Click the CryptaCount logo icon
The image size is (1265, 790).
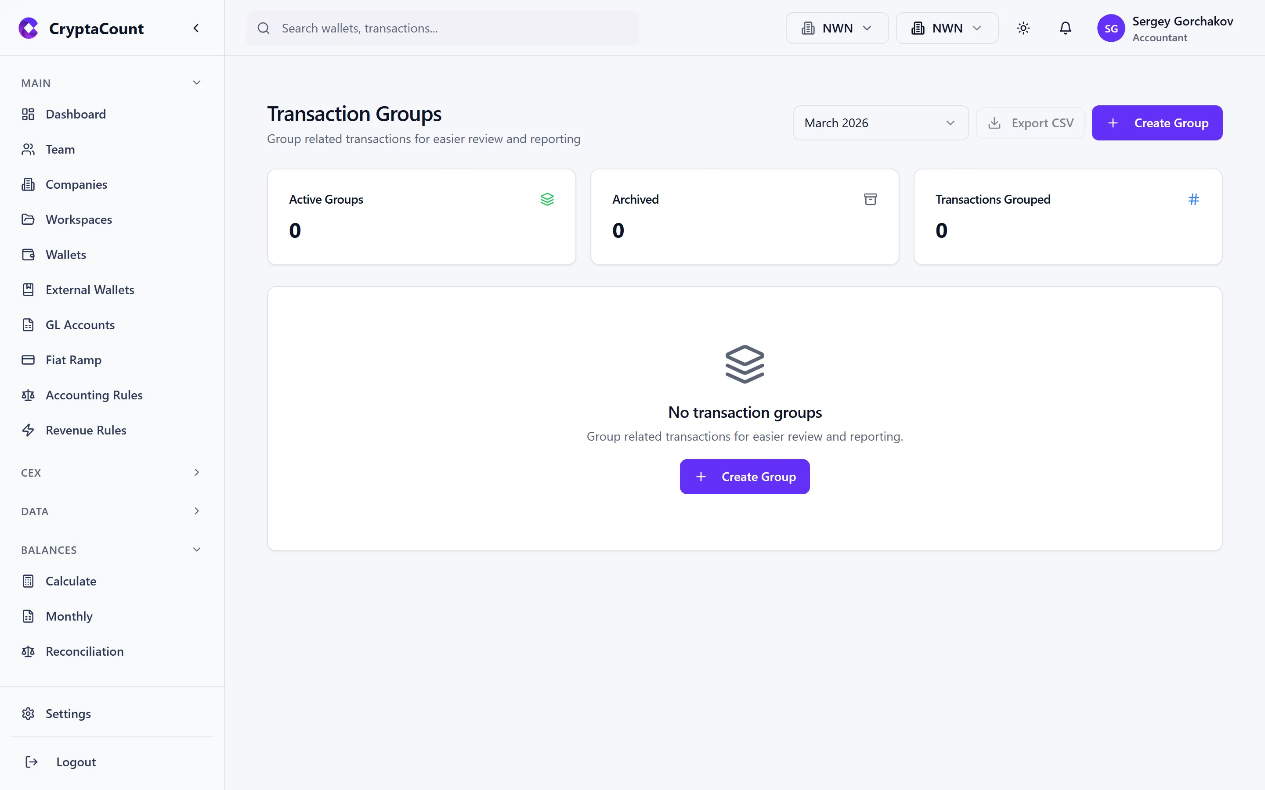(x=28, y=28)
